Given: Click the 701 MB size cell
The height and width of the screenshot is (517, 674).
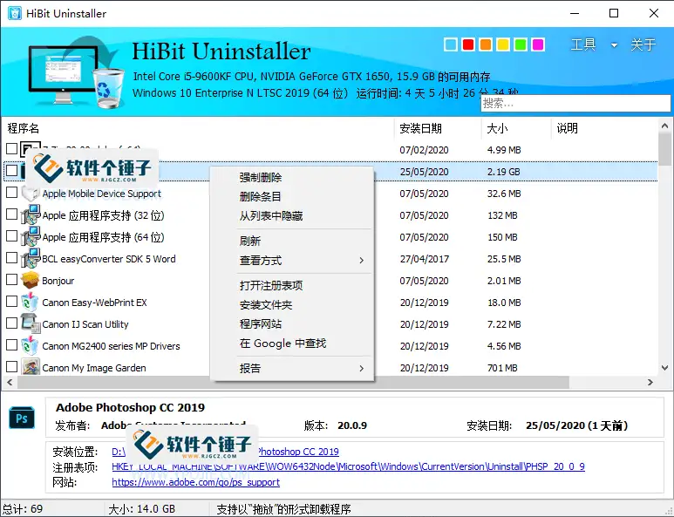Looking at the screenshot, I should pyautogui.click(x=502, y=368).
